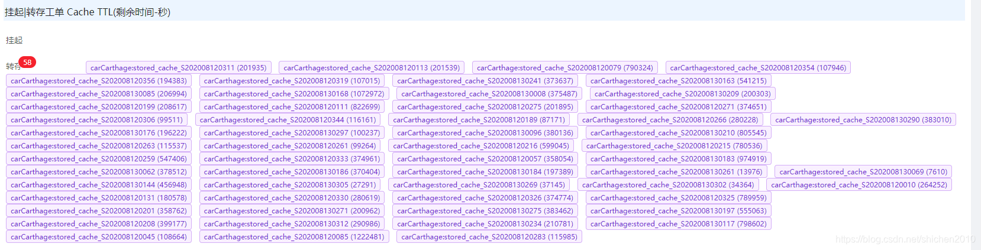
Task: Open tag S202008130008 (375487)
Action: tap(489, 94)
